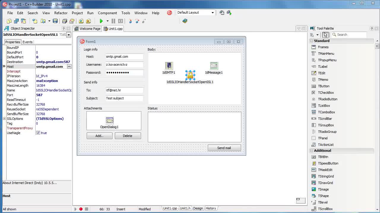The width and height of the screenshot is (380, 213).
Task: Switch to the Welcome Page tab
Action: click(88, 29)
